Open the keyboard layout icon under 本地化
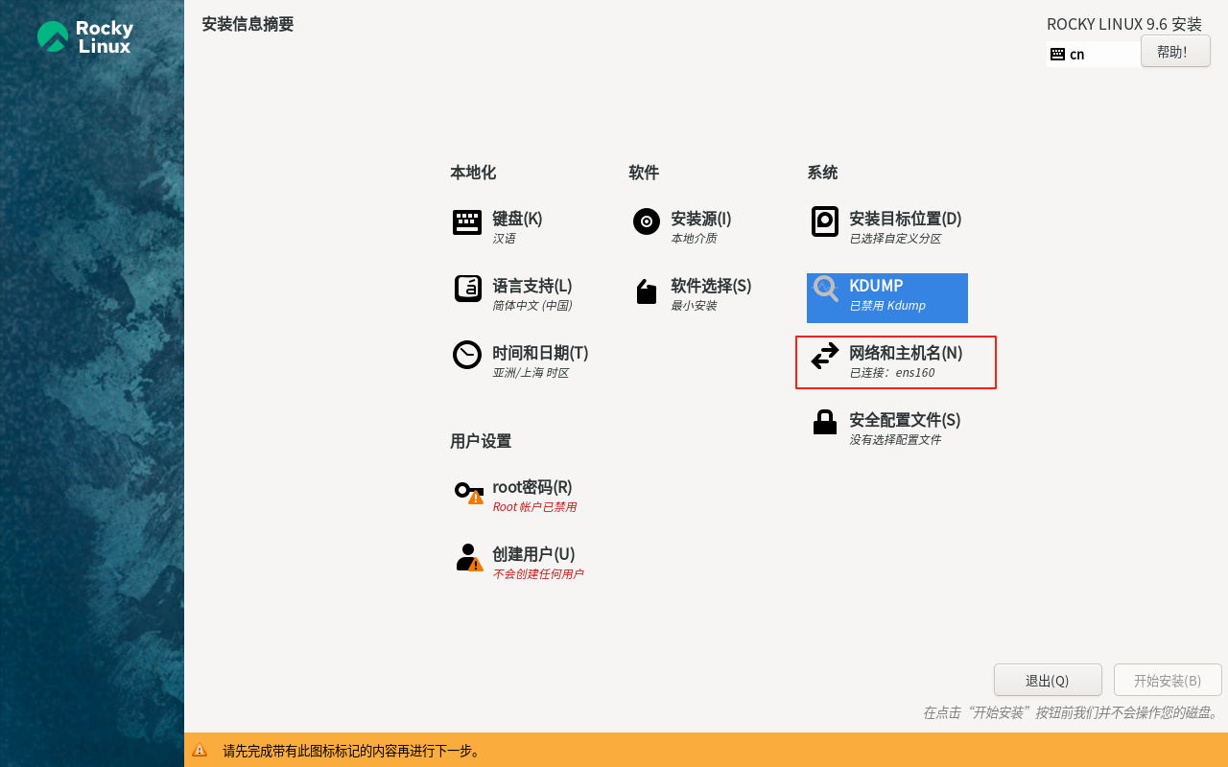 click(467, 222)
